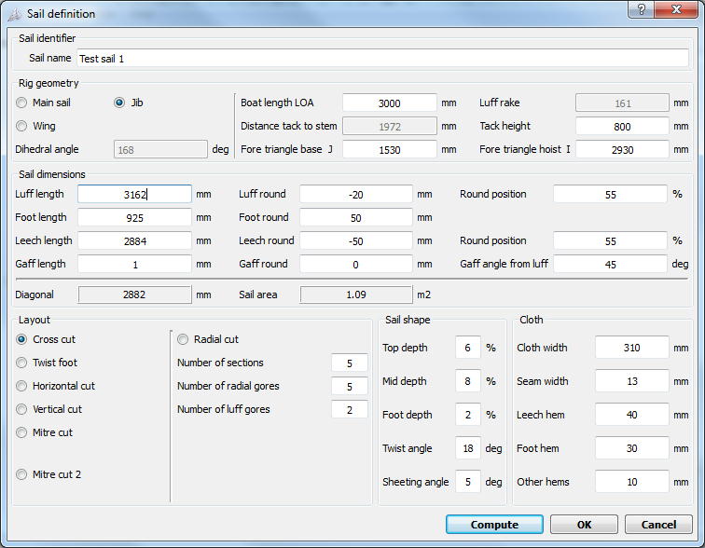
Task: Select the Number of radial gores field
Action: tap(350, 386)
